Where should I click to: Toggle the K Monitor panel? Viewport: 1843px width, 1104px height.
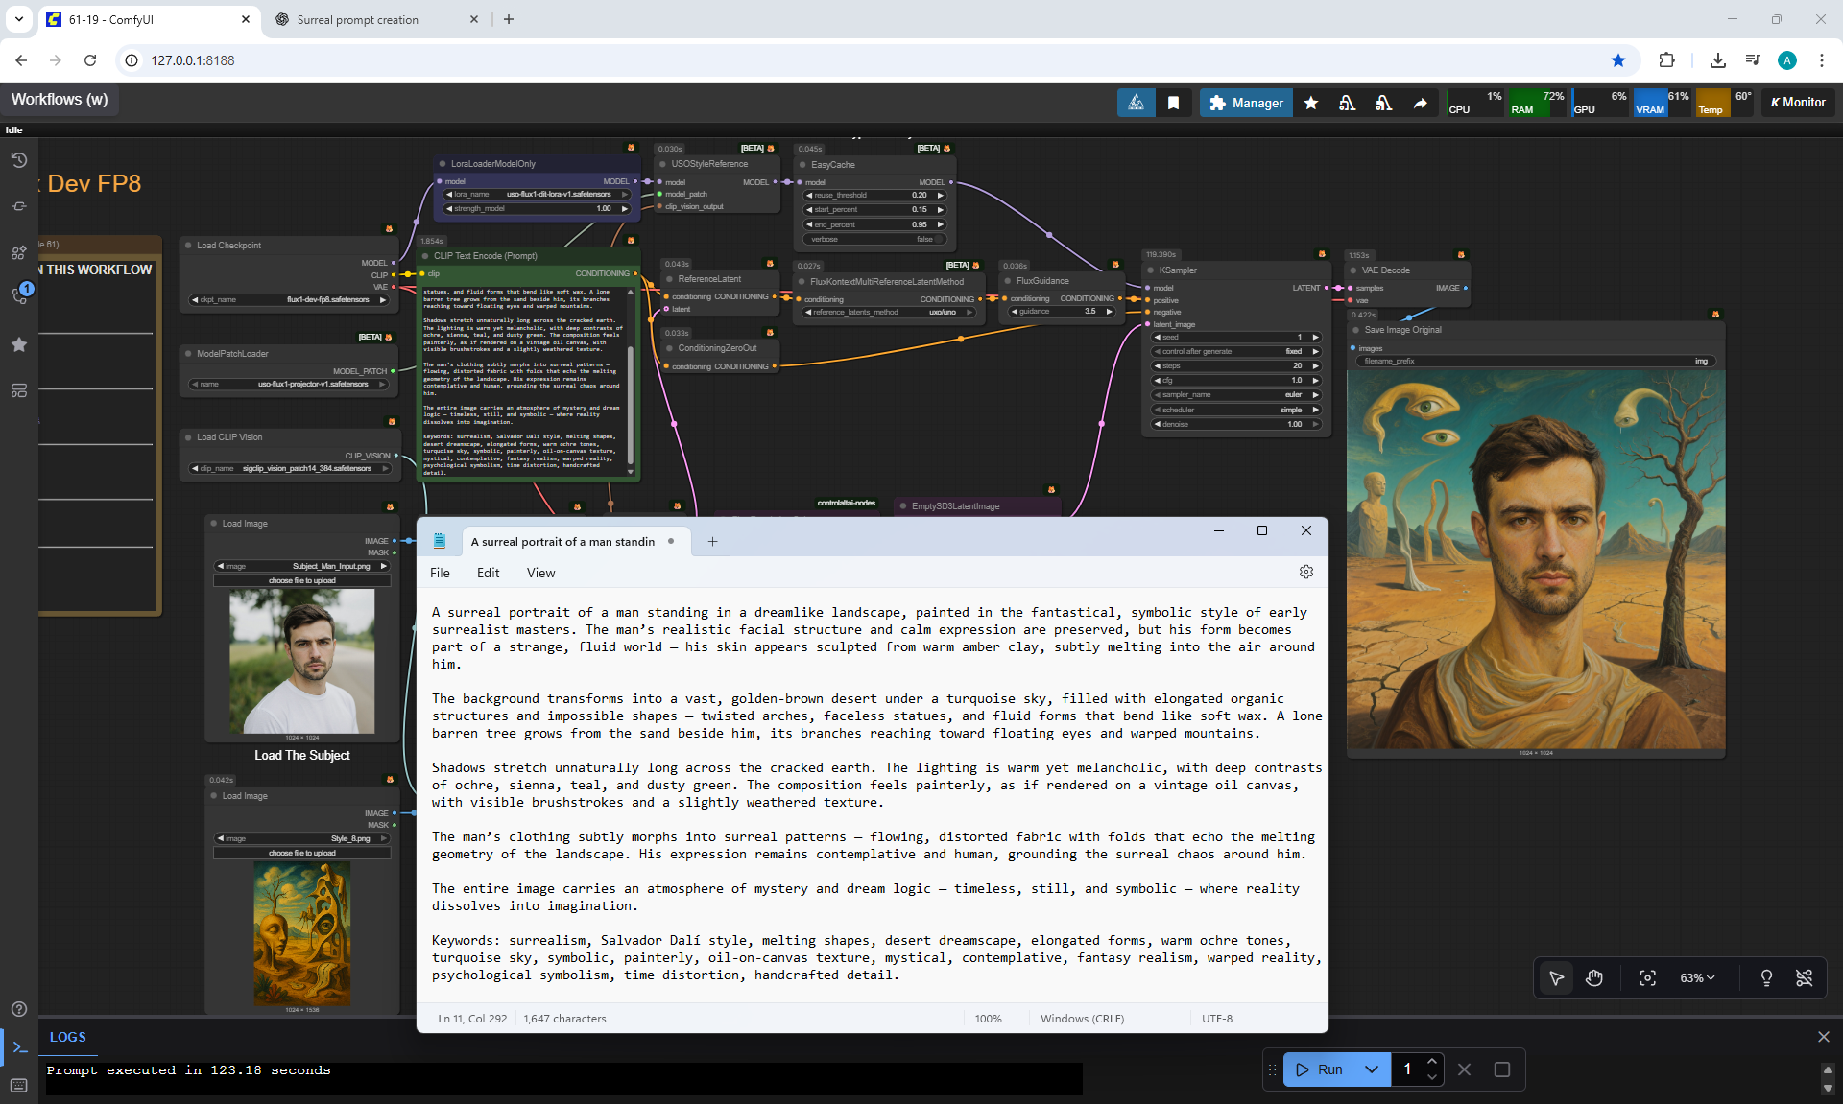1798,103
